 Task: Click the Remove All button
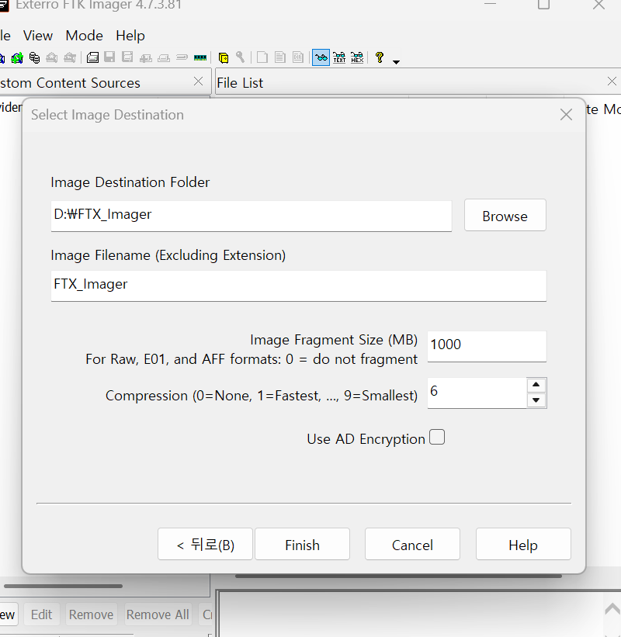(158, 614)
